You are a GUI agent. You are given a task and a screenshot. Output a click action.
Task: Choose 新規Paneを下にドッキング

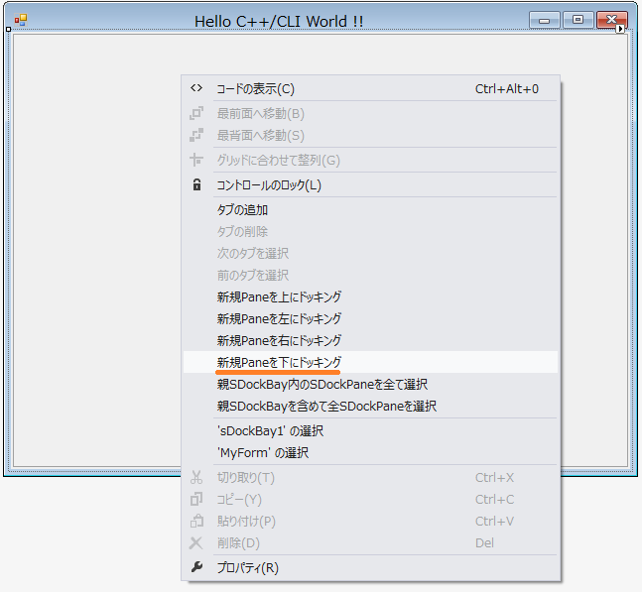(370, 362)
